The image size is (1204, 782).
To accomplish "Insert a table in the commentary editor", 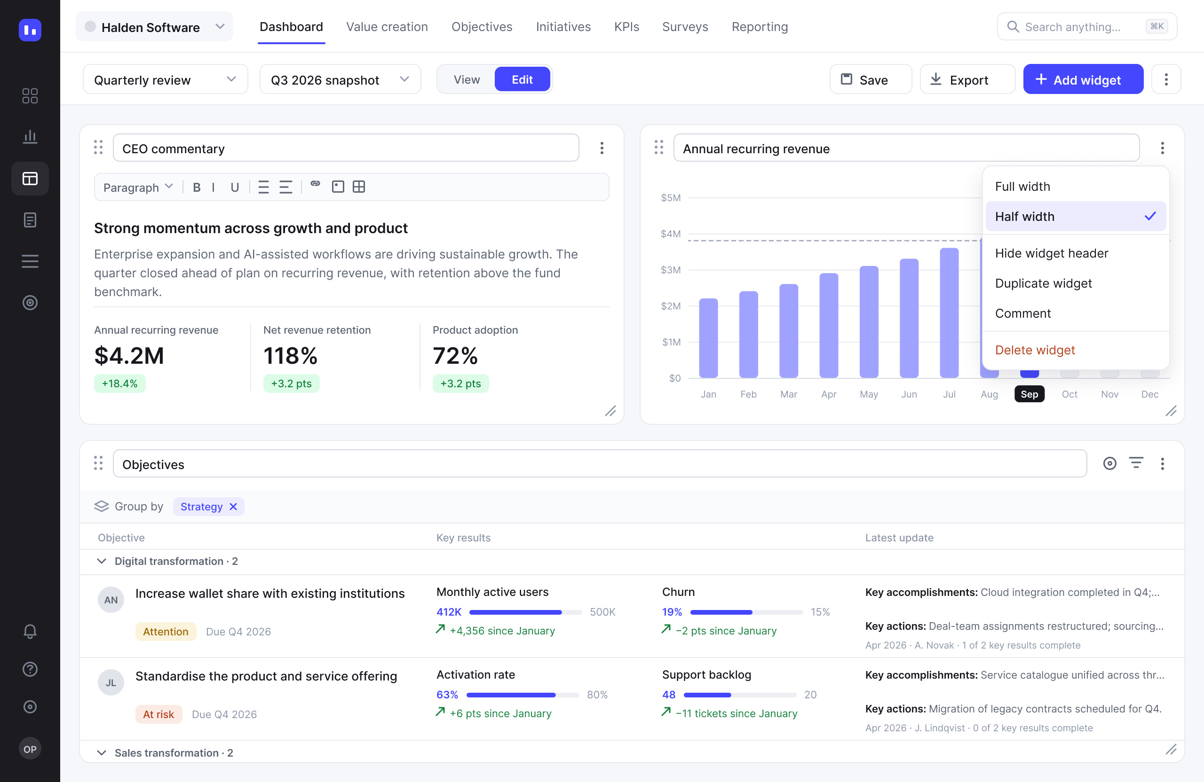I will pyautogui.click(x=359, y=187).
